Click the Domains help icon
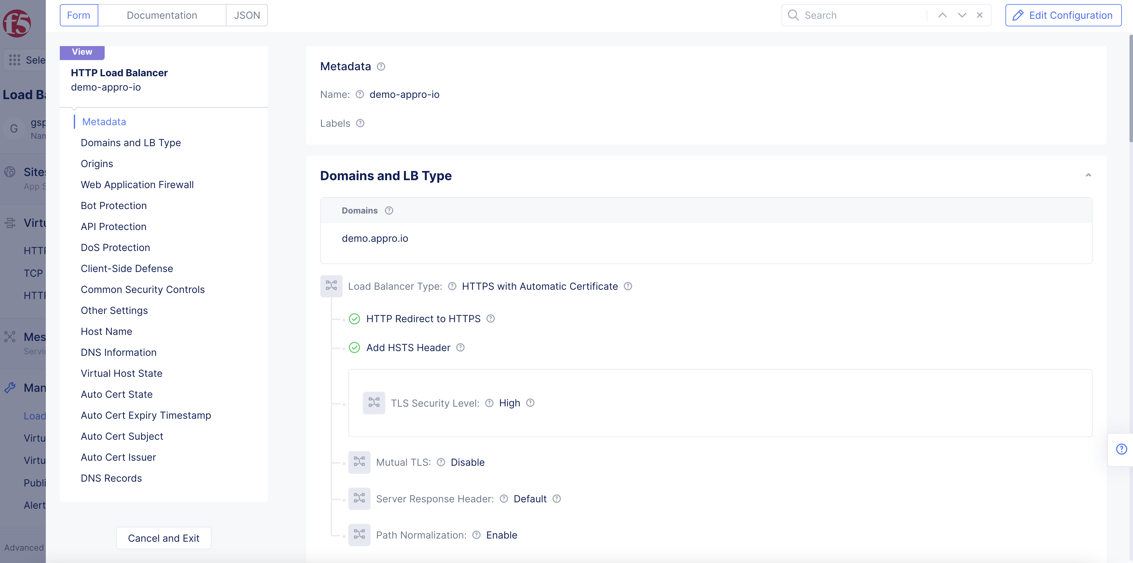1133x563 pixels. coord(389,211)
